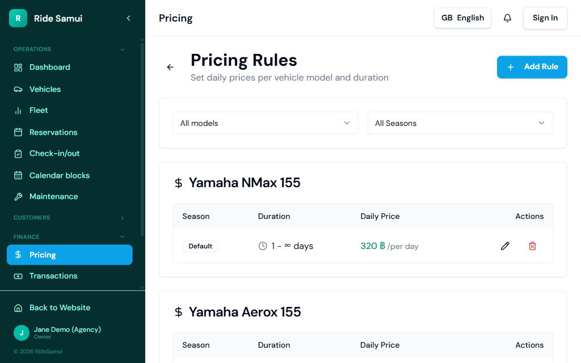Click the Back to Website home icon
The width and height of the screenshot is (581, 363).
pos(18,308)
